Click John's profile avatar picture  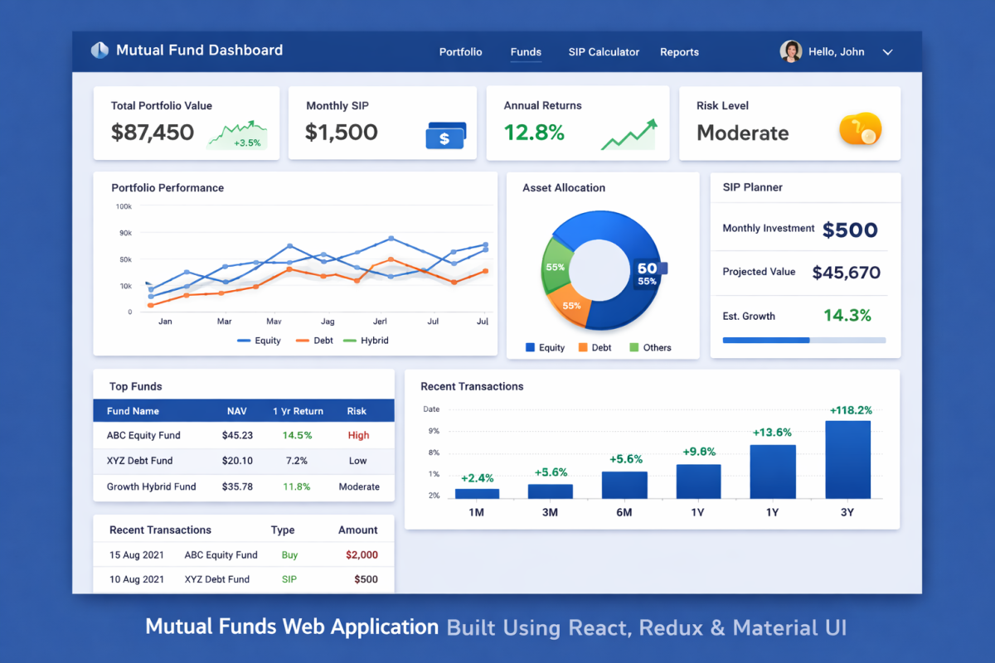791,51
